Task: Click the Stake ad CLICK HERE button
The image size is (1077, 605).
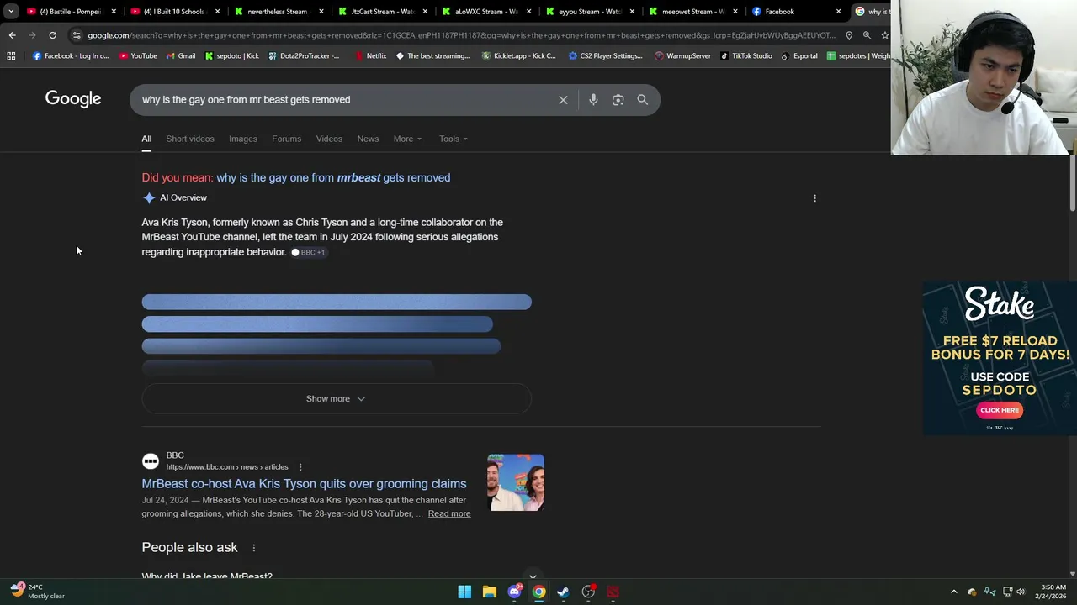Action: point(1000,410)
